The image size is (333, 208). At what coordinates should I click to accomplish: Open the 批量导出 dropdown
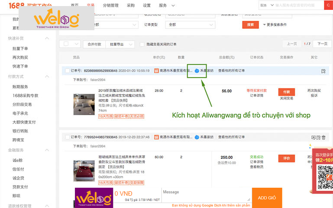pyautogui.click(x=120, y=44)
